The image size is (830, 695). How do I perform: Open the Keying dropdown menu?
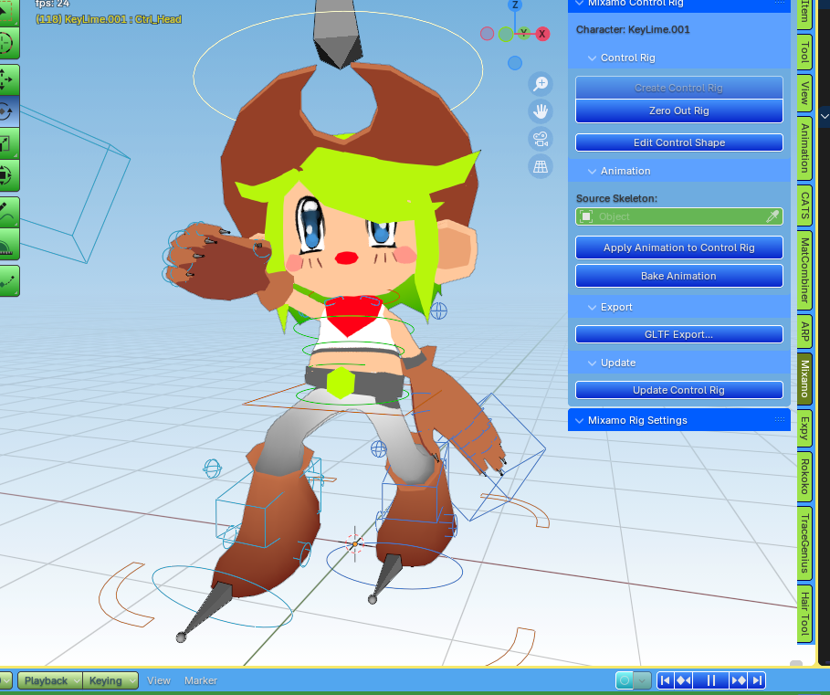tap(110, 680)
